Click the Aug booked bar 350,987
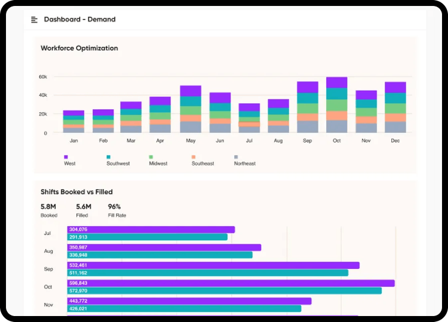The height and width of the screenshot is (322, 448). (x=164, y=247)
